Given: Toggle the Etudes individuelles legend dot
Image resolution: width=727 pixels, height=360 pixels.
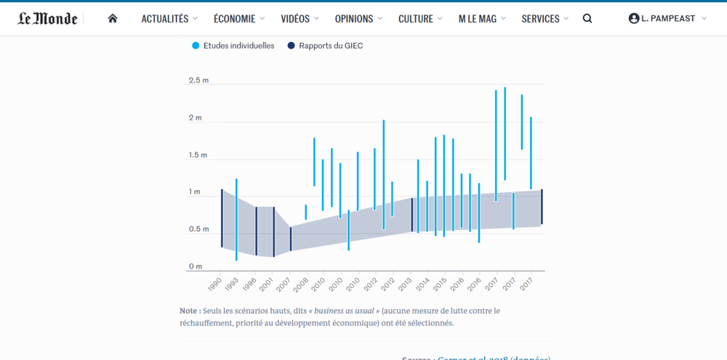Looking at the screenshot, I should [196, 46].
